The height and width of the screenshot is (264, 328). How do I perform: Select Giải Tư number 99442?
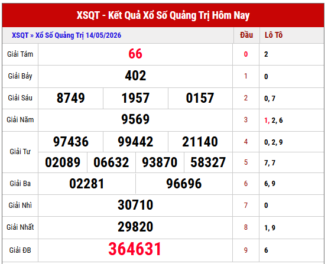135,142
